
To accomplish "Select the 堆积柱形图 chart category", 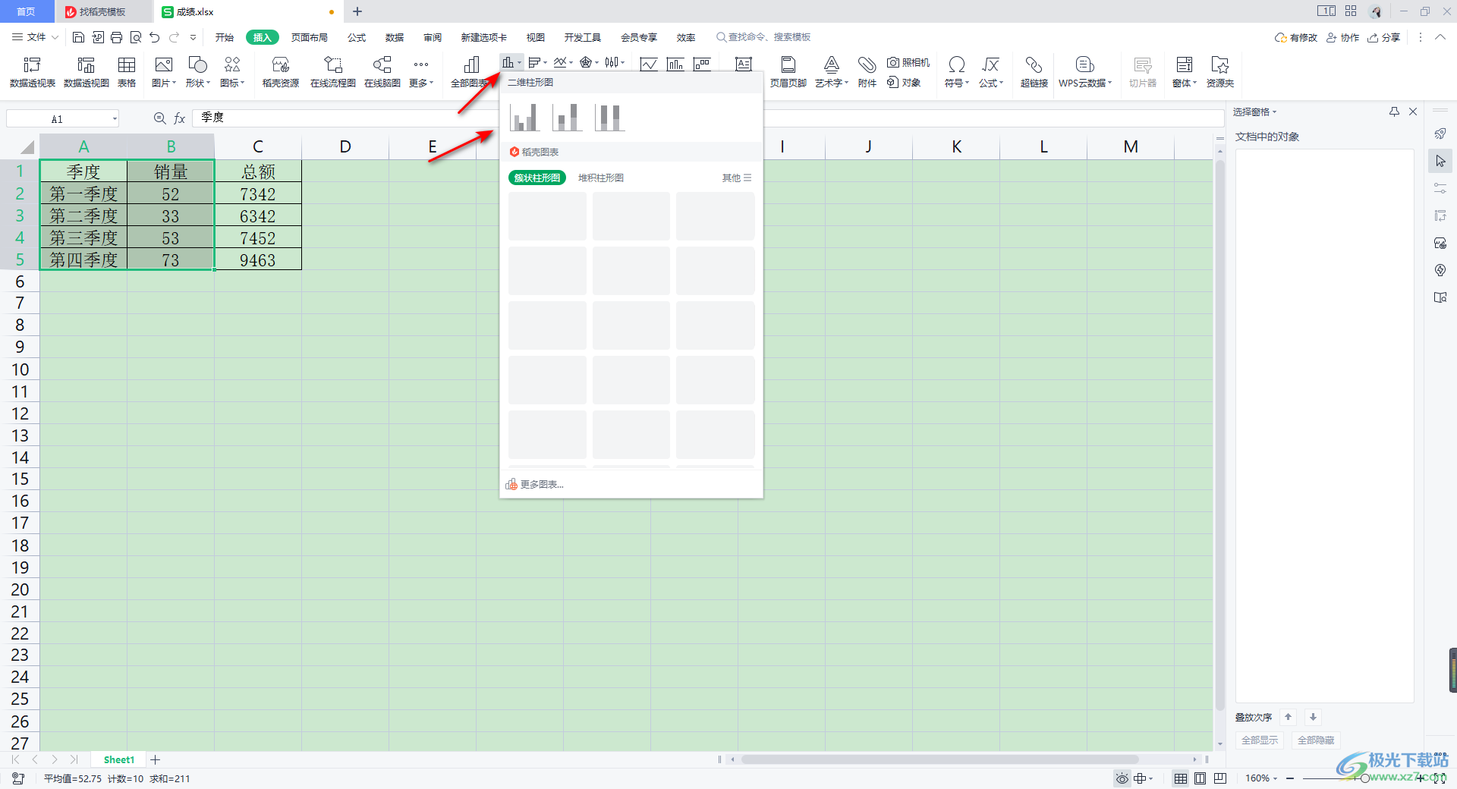I will pyautogui.click(x=601, y=178).
